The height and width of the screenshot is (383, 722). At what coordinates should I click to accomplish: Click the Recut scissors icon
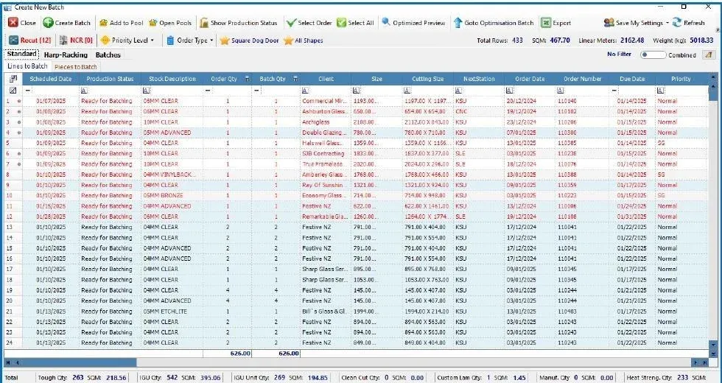(13, 40)
